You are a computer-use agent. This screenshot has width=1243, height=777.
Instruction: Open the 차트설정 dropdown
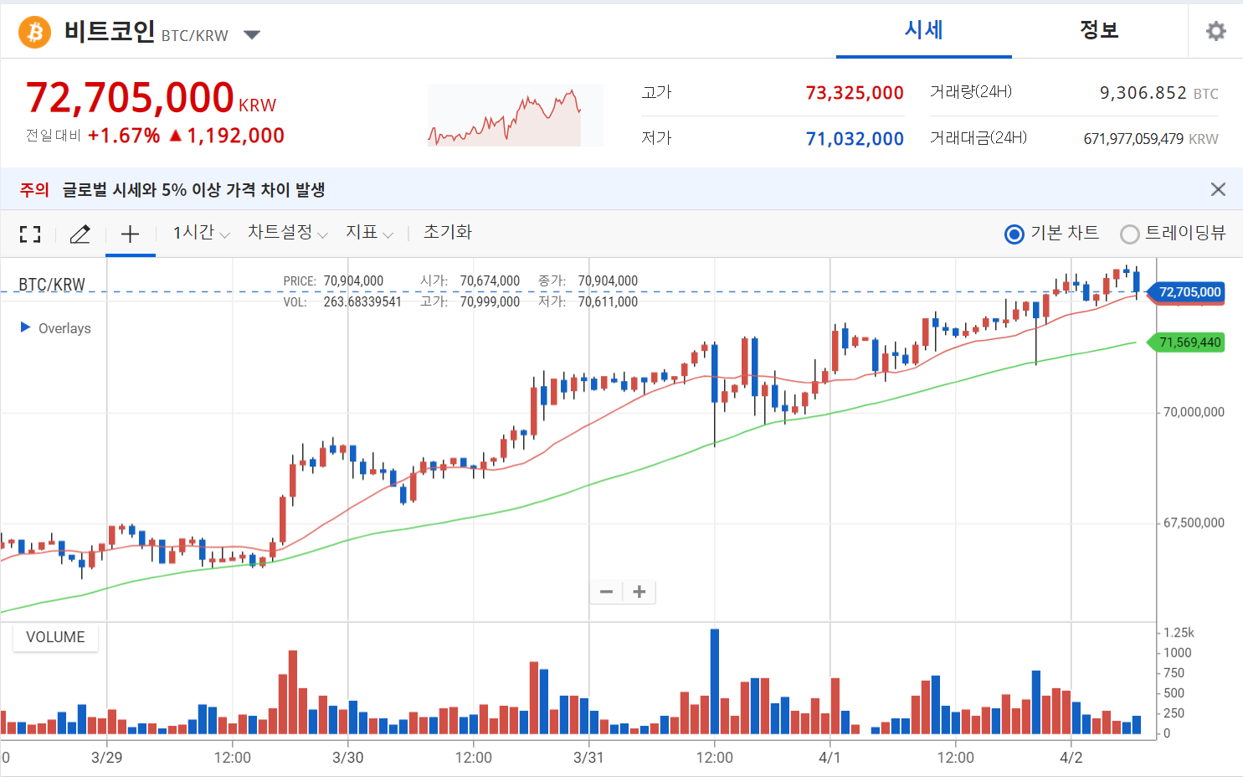(287, 233)
